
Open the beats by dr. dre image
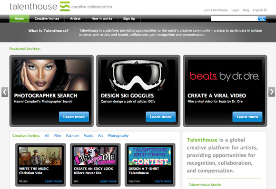[x=225, y=75]
